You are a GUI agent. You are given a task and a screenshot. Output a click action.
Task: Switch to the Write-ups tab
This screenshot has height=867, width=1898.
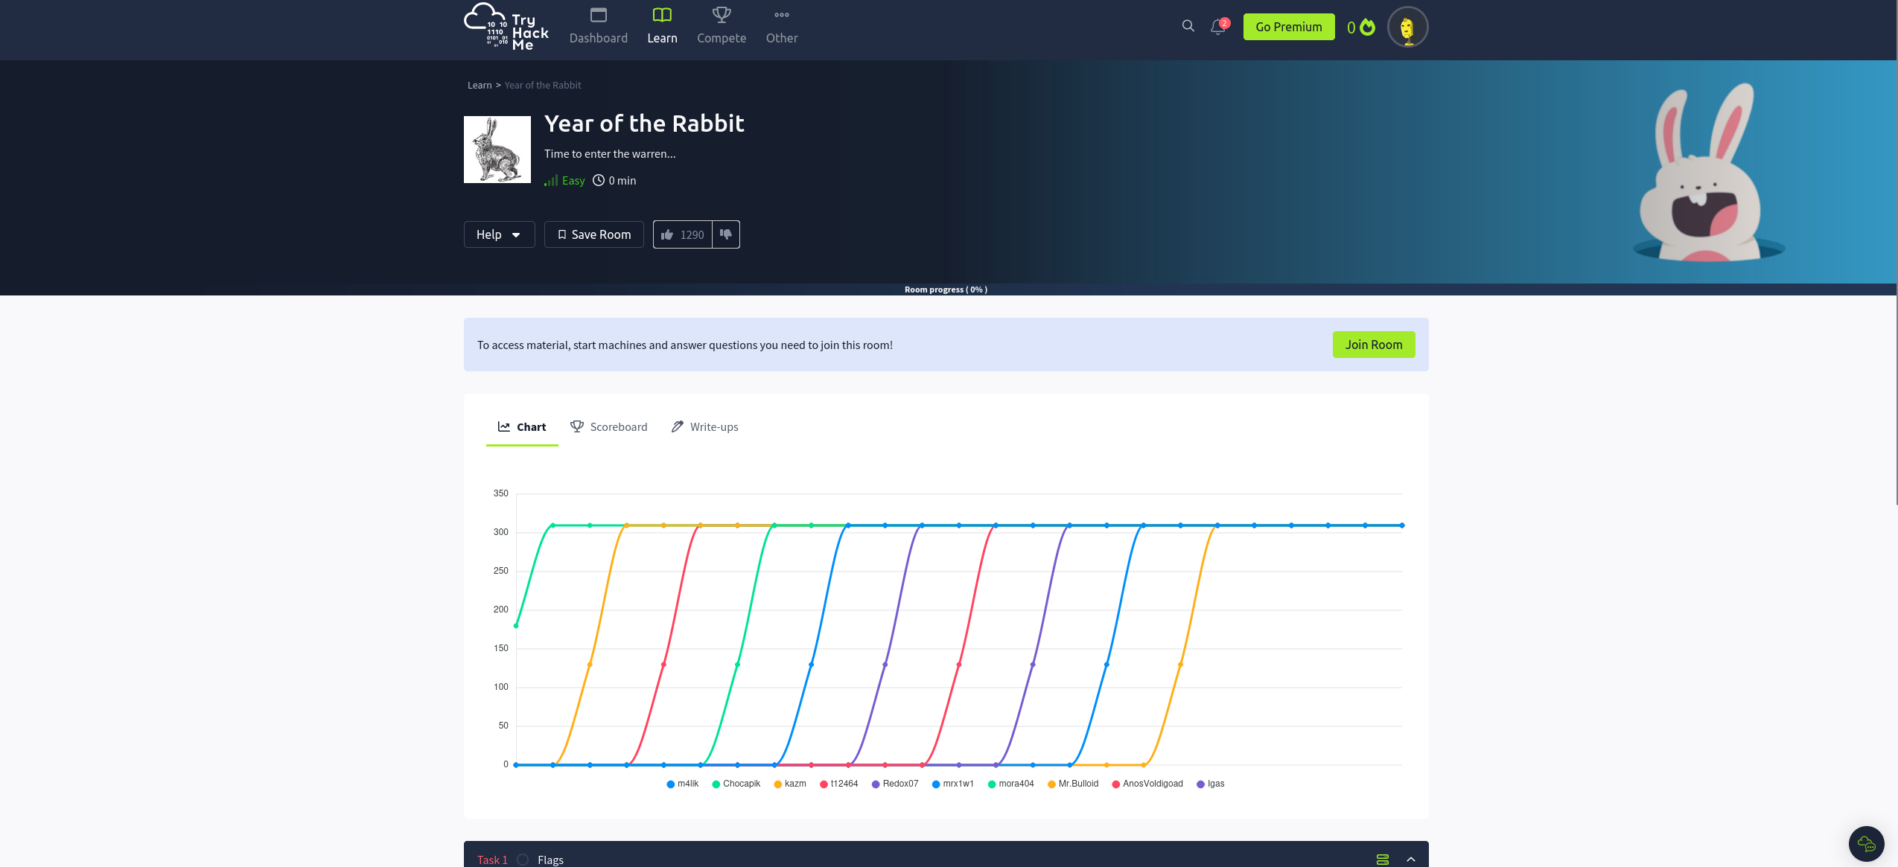[704, 427]
